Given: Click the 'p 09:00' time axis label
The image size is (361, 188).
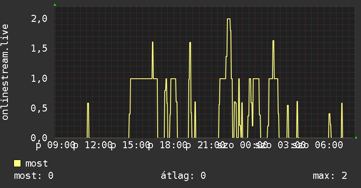Looking at the screenshot, I should [x=55, y=145].
